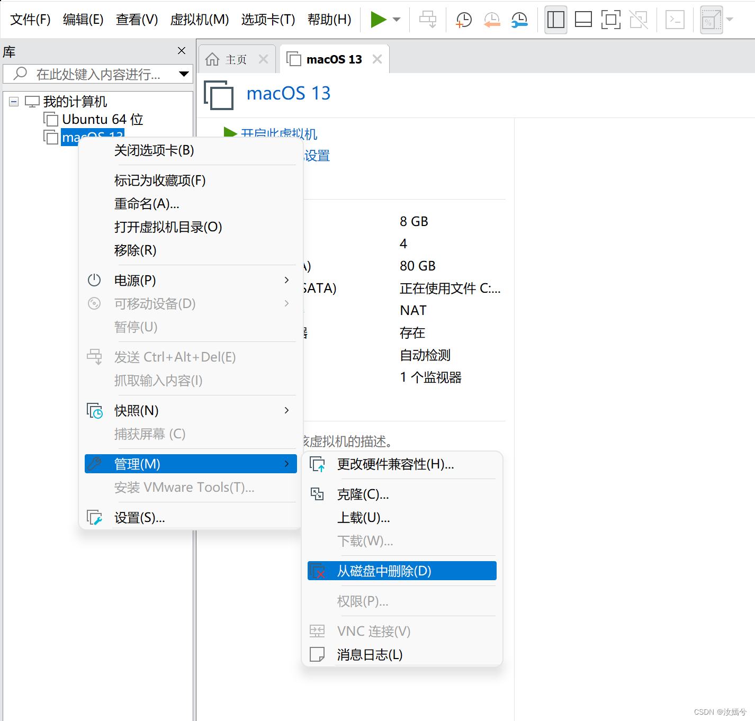The height and width of the screenshot is (721, 755).
Task: Click the stretch guest display icon
Action: pos(712,20)
